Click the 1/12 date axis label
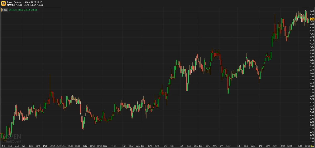The width and height of the screenshot is (315, 148). tap(85, 146)
